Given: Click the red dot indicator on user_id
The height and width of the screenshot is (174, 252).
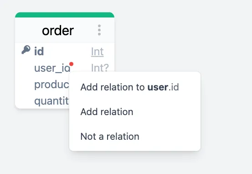Looking at the screenshot, I should (x=71, y=64).
